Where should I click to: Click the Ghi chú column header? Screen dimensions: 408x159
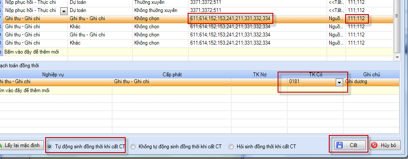(x=372, y=75)
